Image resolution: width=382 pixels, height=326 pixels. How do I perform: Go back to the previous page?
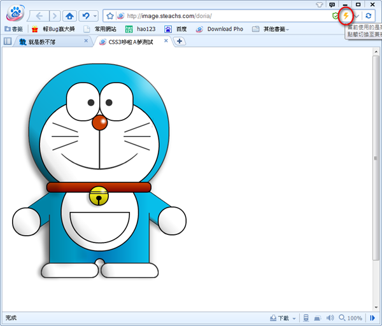point(40,15)
